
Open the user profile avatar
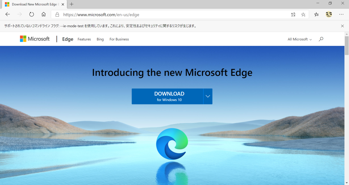click(x=329, y=14)
